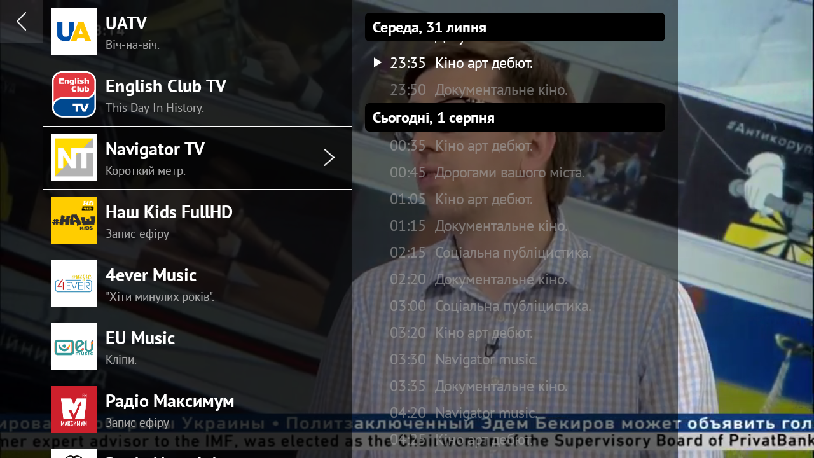The width and height of the screenshot is (814, 458).
Task: Click Запис ефіру under Наш Kids FullHD
Action: (137, 234)
